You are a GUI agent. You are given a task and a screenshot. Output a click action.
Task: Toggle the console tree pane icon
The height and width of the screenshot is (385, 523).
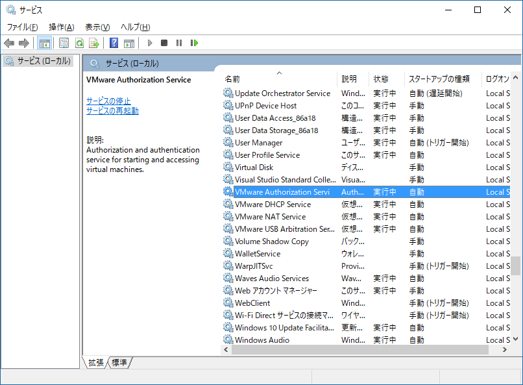click(43, 43)
